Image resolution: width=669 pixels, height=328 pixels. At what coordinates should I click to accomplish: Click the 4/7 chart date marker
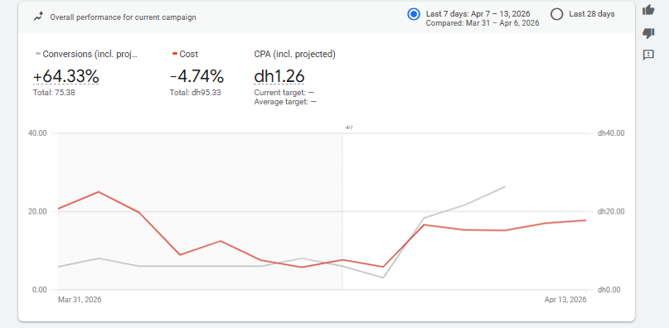tap(349, 127)
